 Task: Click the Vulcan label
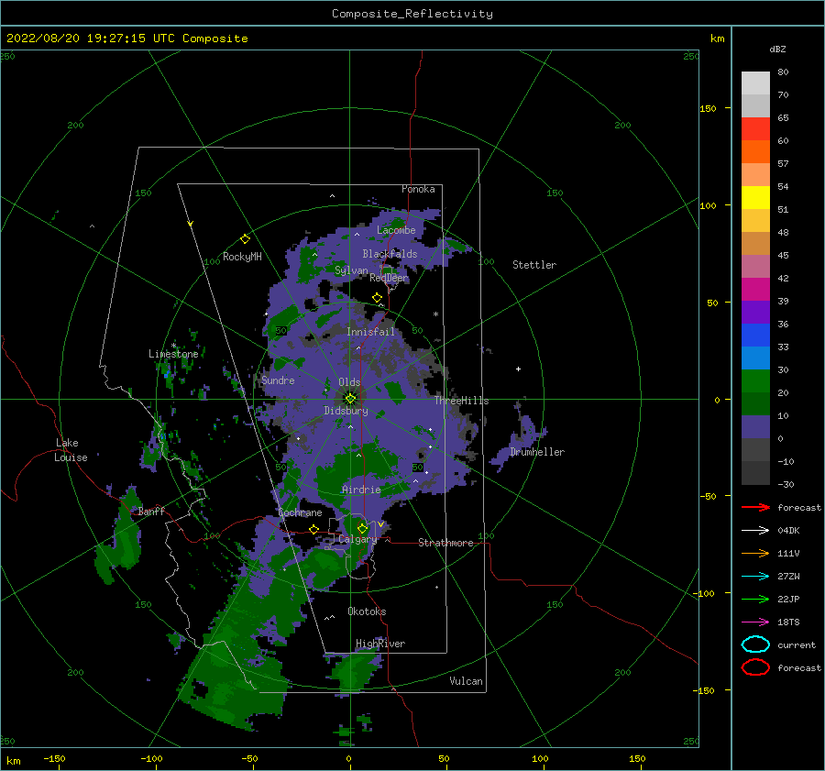467,680
